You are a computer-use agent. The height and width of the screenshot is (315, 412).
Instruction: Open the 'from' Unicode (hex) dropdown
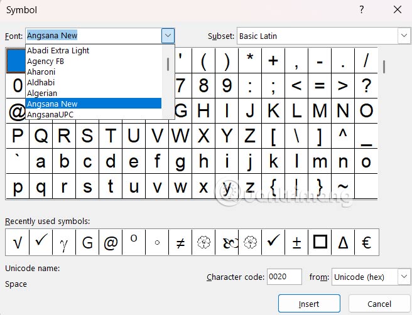pos(404,277)
